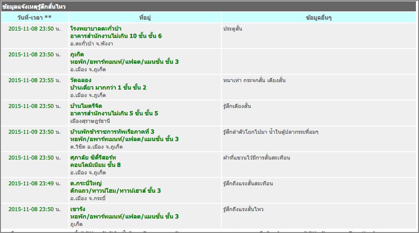
Task: Click the ตึกแถว/ทาวน์โฮม/ทาวน์เฮาส์ ชั้น 3 text
Action: 115,191
